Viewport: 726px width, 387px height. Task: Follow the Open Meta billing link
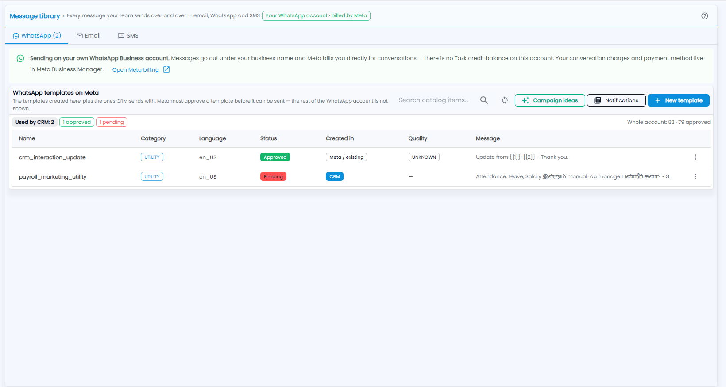click(x=135, y=70)
